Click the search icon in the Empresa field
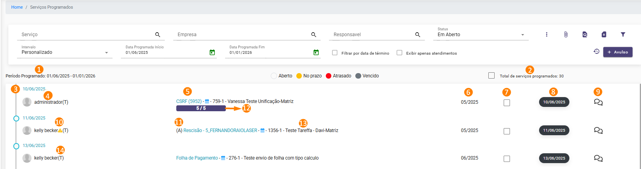The height and width of the screenshot is (169, 641). [x=314, y=35]
